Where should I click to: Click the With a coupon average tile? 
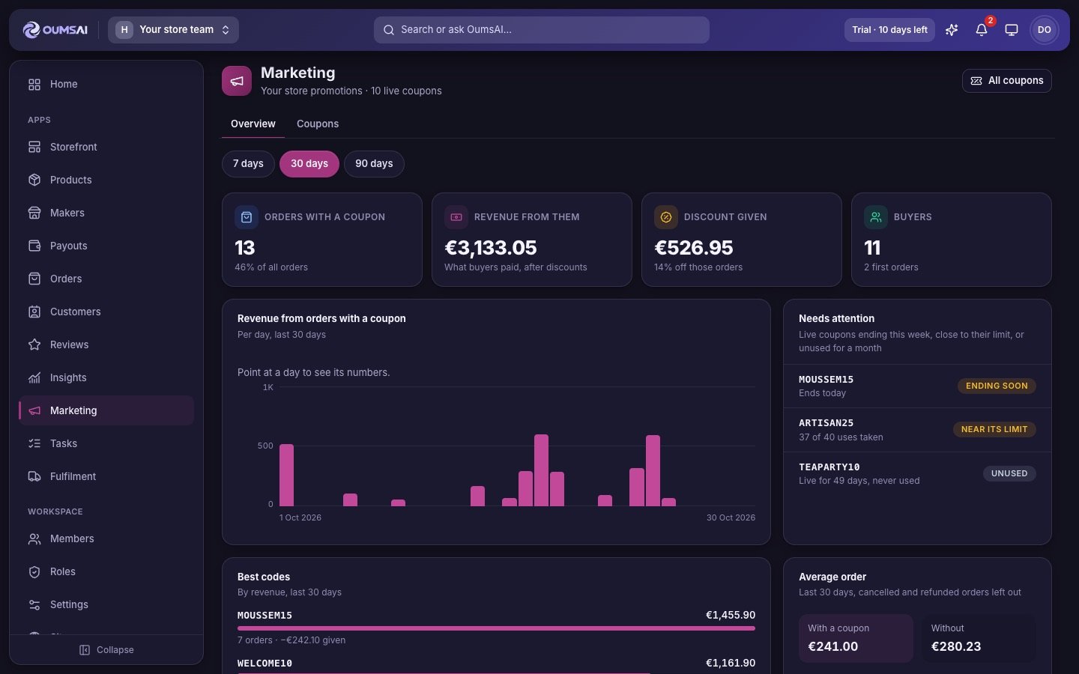(856, 638)
